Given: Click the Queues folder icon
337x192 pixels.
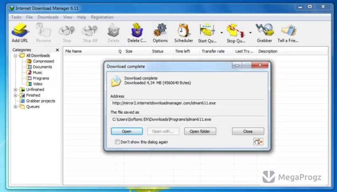Looking at the screenshot, I should [22, 107].
